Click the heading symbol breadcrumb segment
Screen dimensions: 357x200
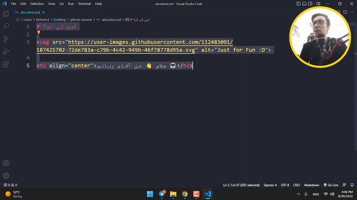138,20
